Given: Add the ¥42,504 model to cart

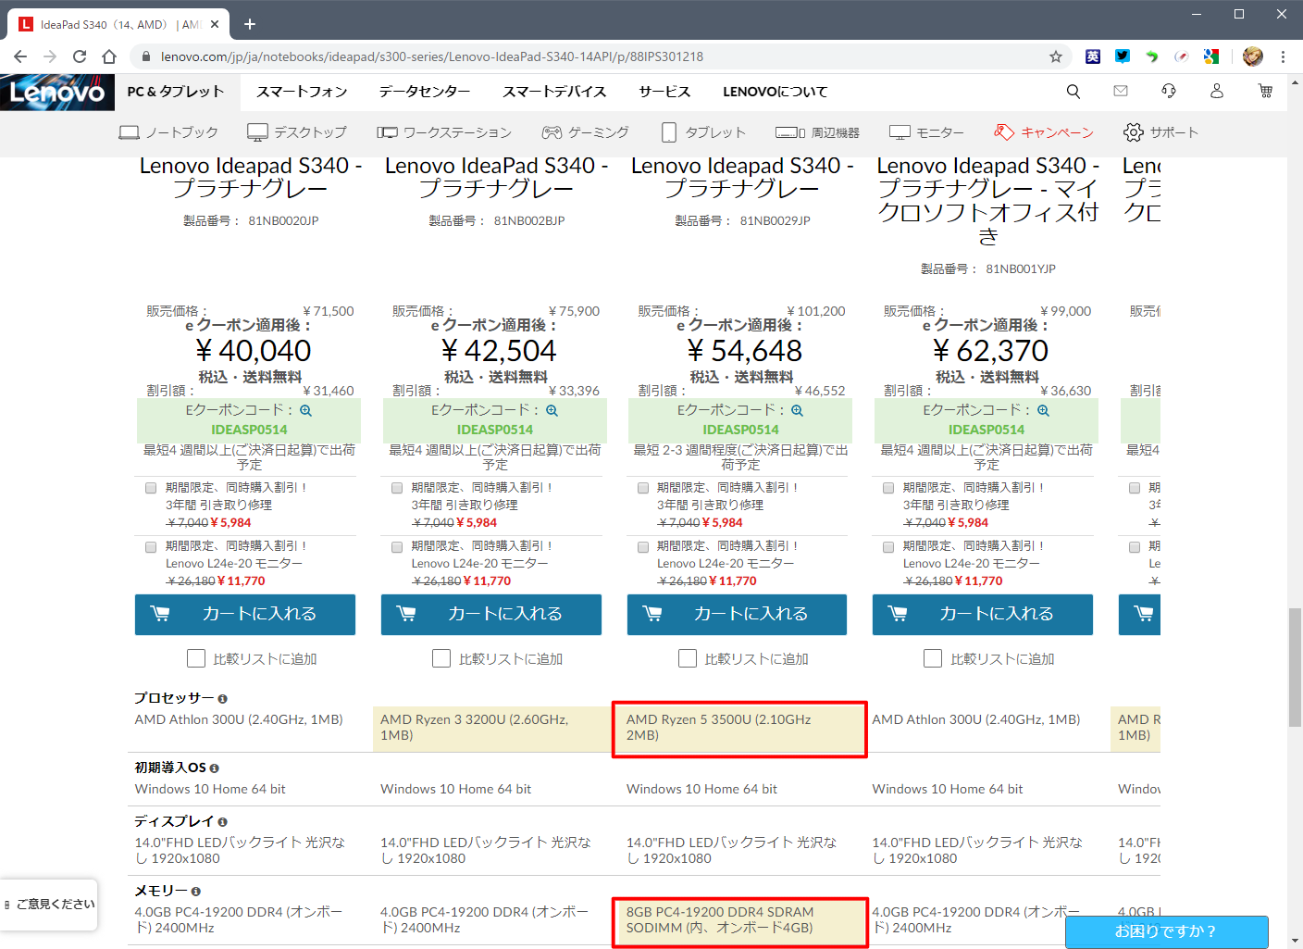Looking at the screenshot, I should click(x=491, y=615).
